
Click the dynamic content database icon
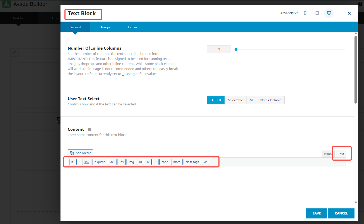point(89,129)
